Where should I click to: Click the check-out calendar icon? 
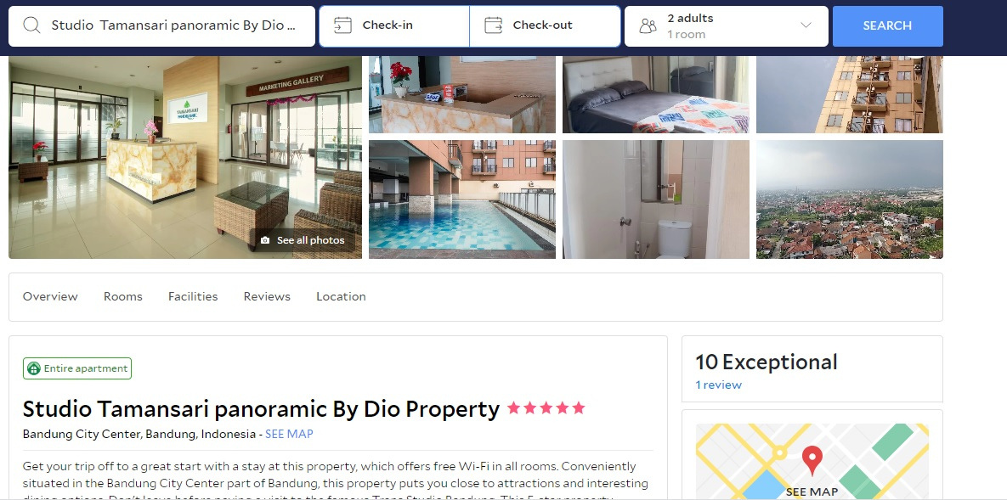tap(493, 25)
